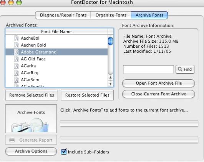204x162 pixels.
Task: Click Open Font Archive File button
Action: tap(159, 83)
